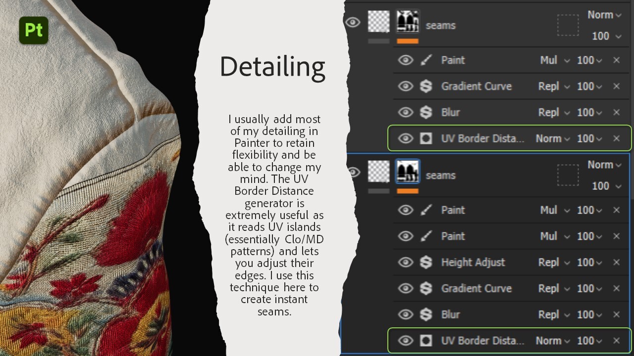Image resolution: width=634 pixels, height=356 pixels.
Task: Select the blue-highlighted mask thumbnail of the bottom seams layer
Action: click(x=408, y=172)
